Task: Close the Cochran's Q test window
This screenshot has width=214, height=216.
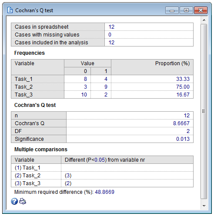Action: tap(201, 10)
